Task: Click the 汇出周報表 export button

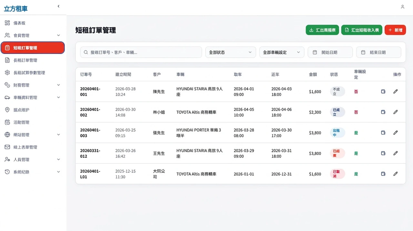Action: click(x=322, y=30)
